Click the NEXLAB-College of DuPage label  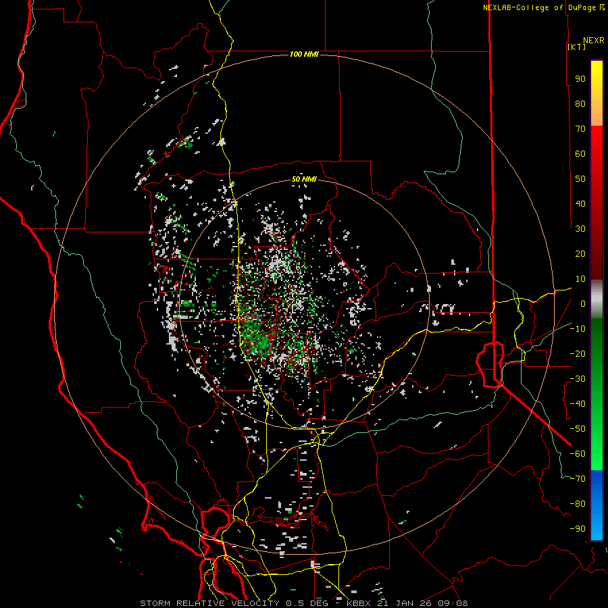(539, 7)
